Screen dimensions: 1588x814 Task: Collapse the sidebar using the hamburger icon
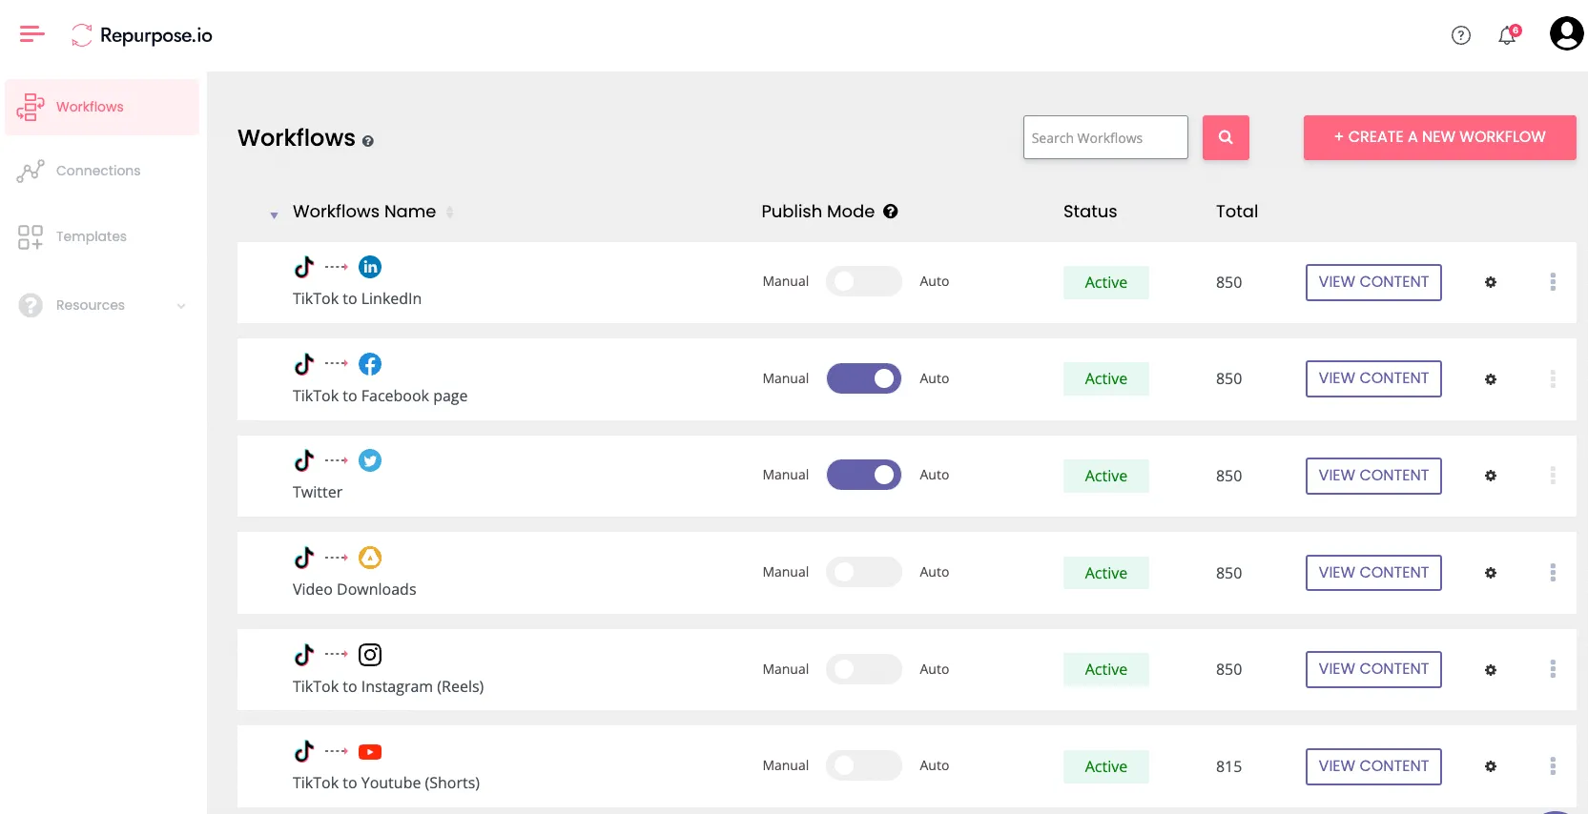[32, 34]
